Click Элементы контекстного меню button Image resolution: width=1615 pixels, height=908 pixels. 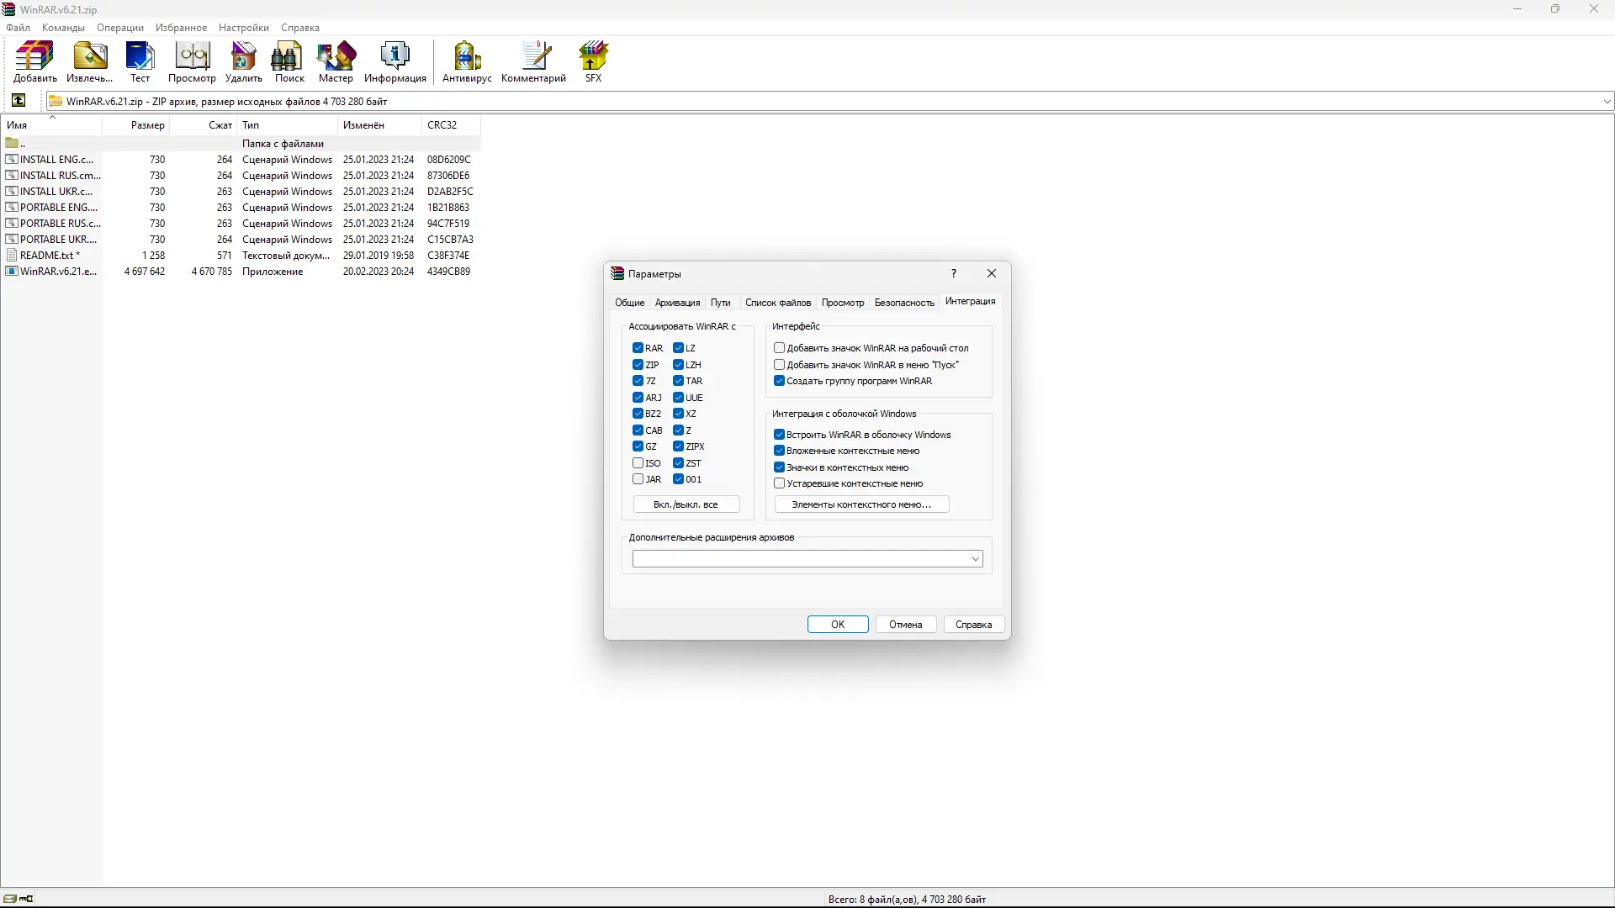(861, 504)
